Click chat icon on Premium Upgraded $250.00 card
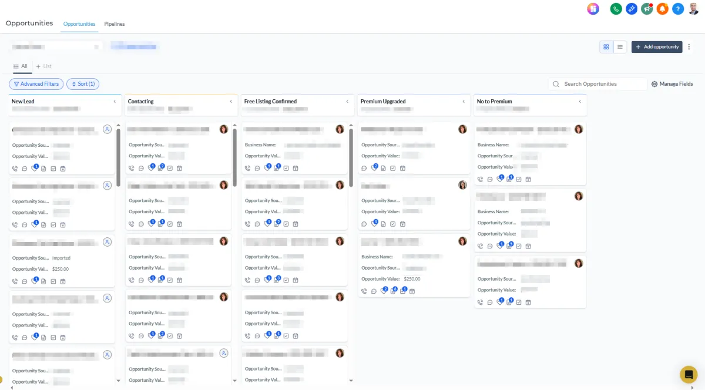 coord(374,291)
